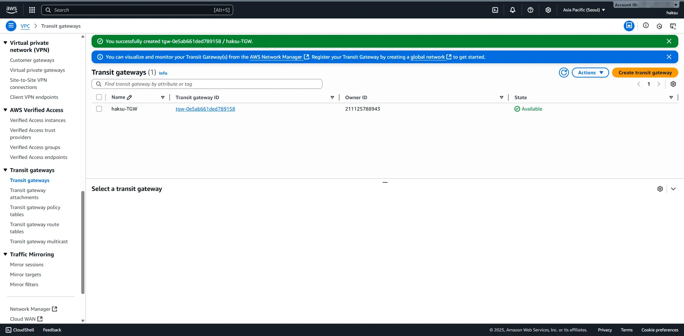This screenshot has height=336, width=684.
Task: Click the blue panel icon below account header
Action: click(x=629, y=26)
